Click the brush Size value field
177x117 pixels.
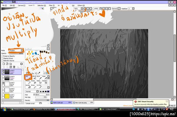click(42, 94)
